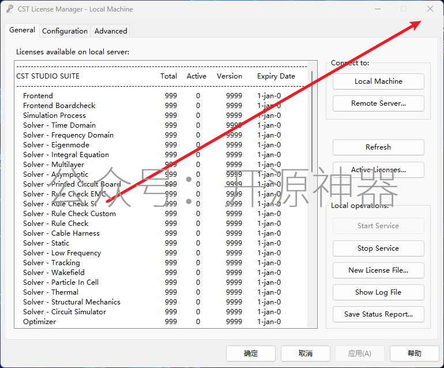Minimize the License Manager window

pyautogui.click(x=378, y=9)
